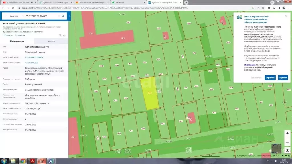Expand the Участки search type dropdown
Image resolution: width=292 pixels, height=164 pixels.
click(16, 16)
